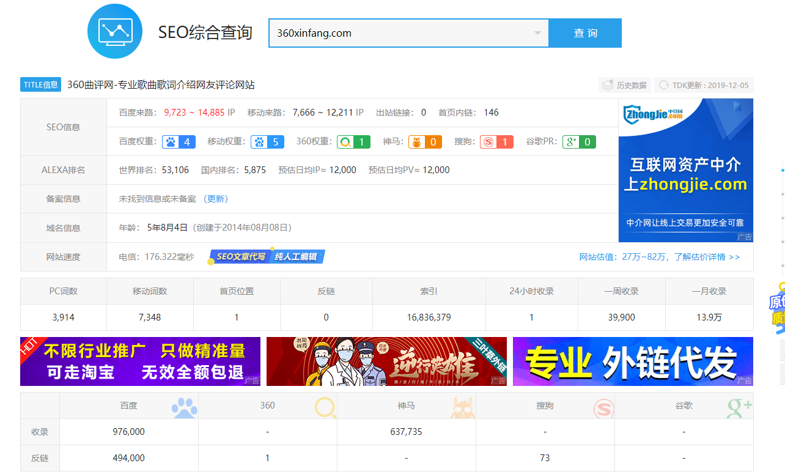Click the 百度权重 paw badge 4

(179, 142)
